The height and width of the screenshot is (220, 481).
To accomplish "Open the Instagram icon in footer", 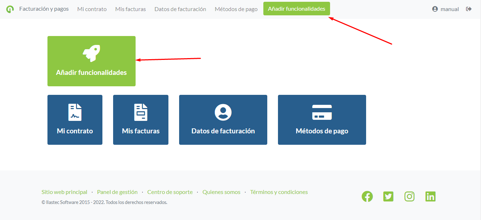I will 409,196.
